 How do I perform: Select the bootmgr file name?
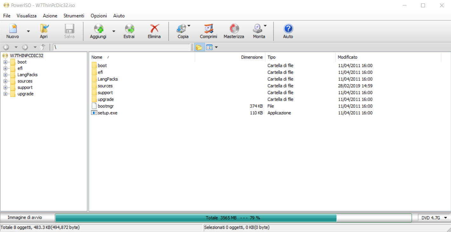[106, 106]
